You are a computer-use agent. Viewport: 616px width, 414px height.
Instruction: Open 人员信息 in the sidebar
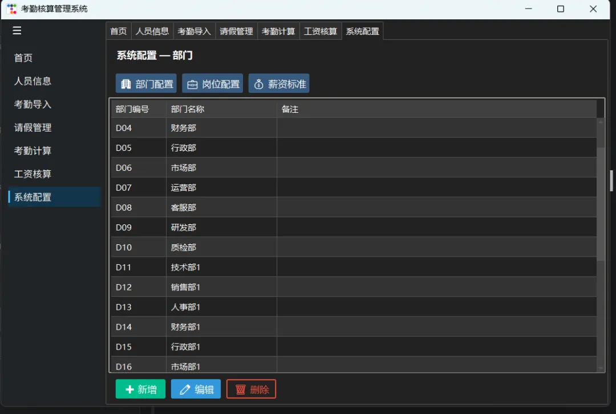54,81
